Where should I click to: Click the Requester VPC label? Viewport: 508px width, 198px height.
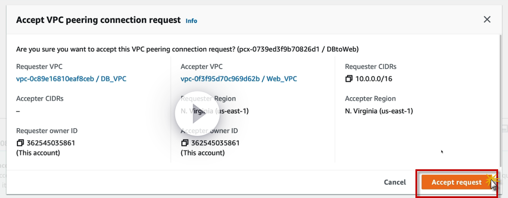click(39, 66)
